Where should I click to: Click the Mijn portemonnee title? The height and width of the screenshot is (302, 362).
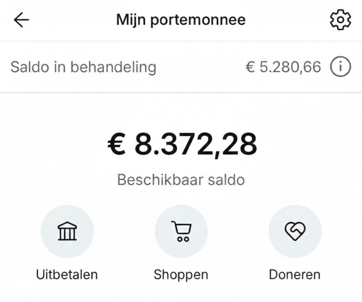pyautogui.click(x=181, y=20)
